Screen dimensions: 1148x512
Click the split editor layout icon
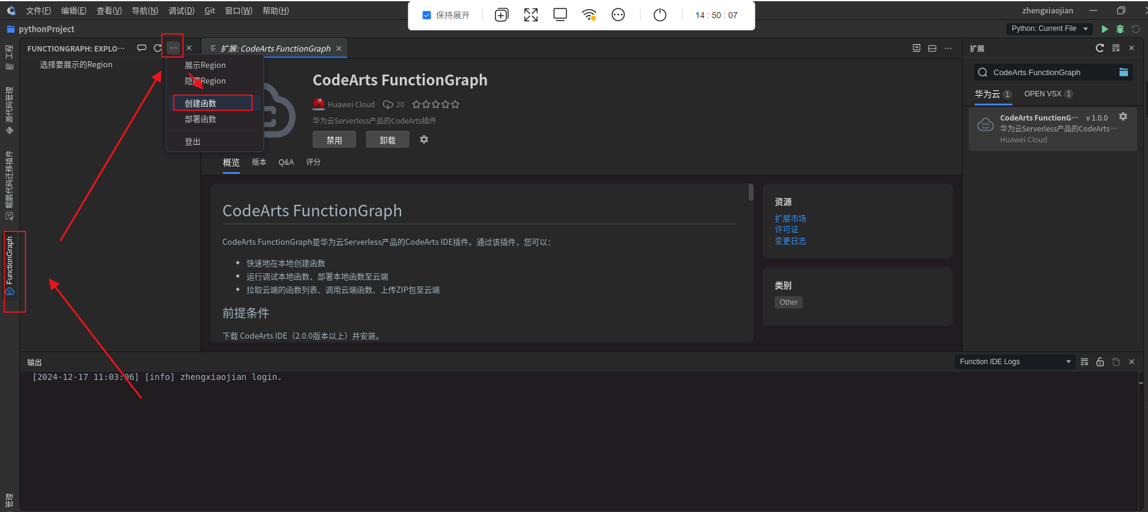(932, 48)
